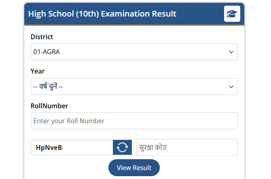The height and width of the screenshot is (179, 271).
Task: Reload captcha using the circular arrows button
Action: click(x=122, y=147)
